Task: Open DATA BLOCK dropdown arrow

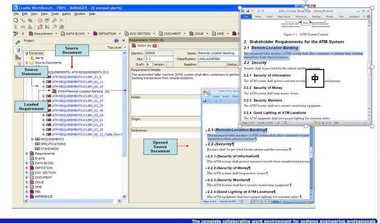Action: pos(88,34)
